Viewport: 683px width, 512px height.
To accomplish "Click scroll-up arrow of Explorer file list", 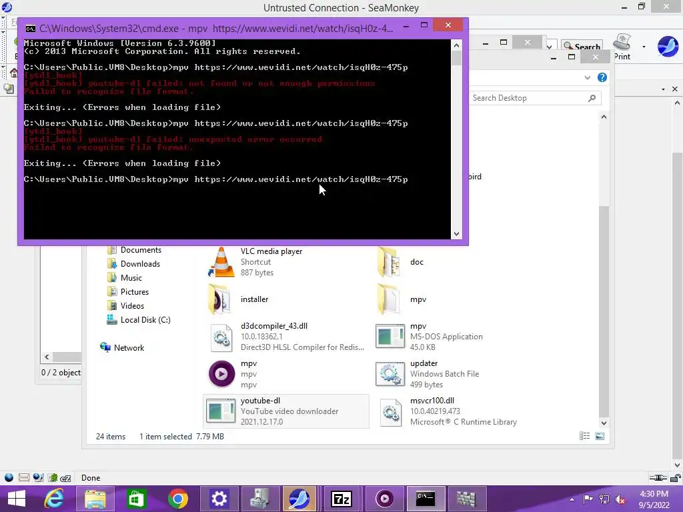I will 604,117.
